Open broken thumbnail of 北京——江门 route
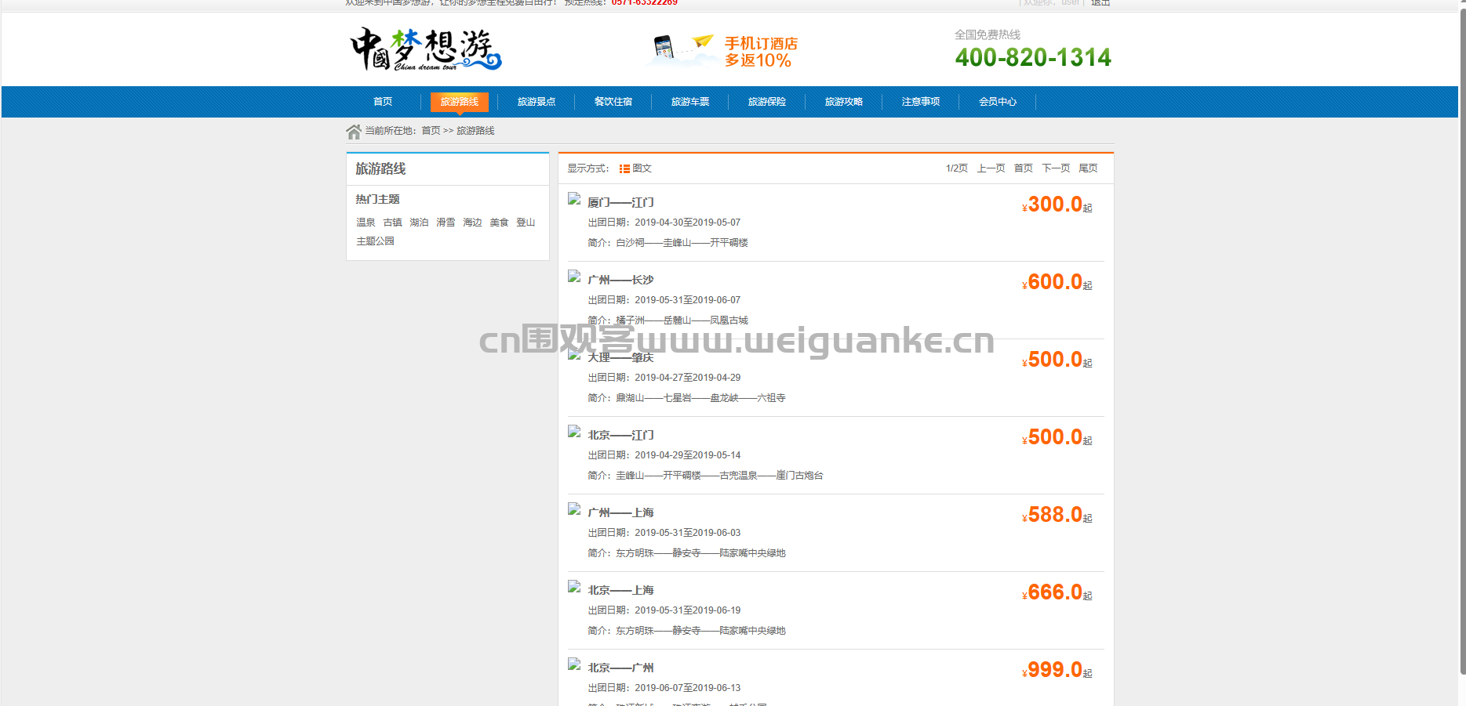Viewport: 1466px width, 706px height. click(x=574, y=432)
